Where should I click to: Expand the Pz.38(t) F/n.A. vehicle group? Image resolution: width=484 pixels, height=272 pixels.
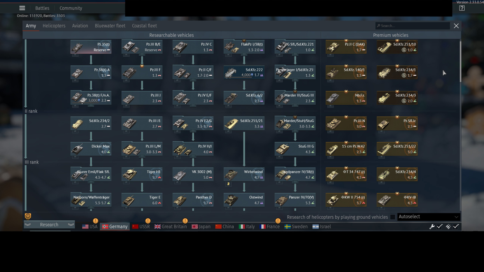pos(91,105)
